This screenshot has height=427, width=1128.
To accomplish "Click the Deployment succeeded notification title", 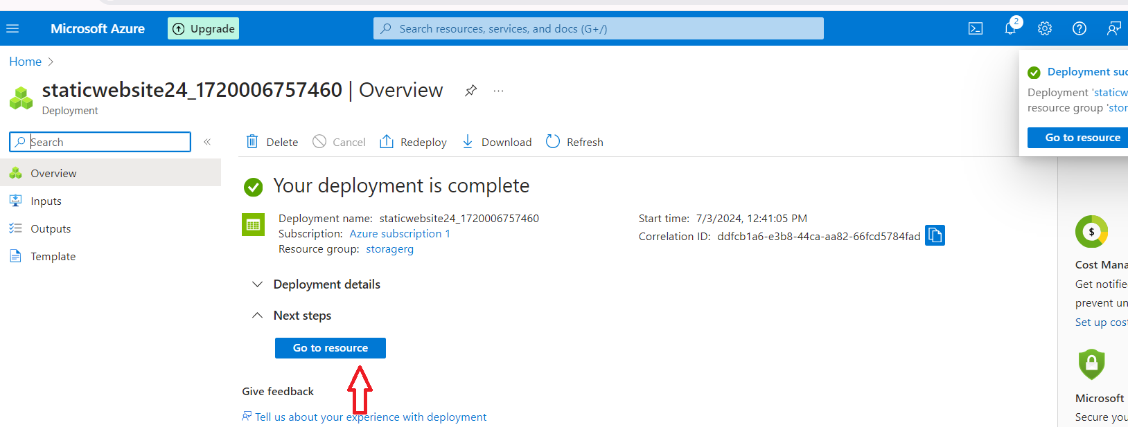I will (1087, 72).
